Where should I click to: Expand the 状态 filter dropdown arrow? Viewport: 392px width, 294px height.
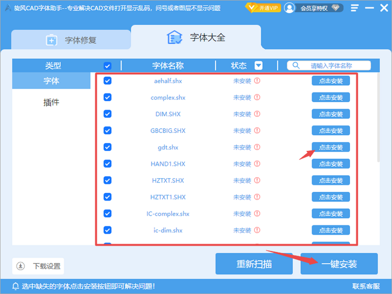coord(259,66)
